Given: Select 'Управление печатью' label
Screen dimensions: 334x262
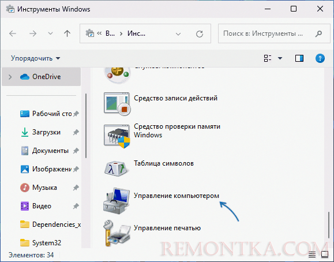Looking at the screenshot, I should [167, 228].
